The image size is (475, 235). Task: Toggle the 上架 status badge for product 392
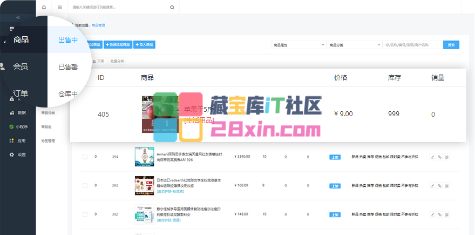[x=335, y=214]
